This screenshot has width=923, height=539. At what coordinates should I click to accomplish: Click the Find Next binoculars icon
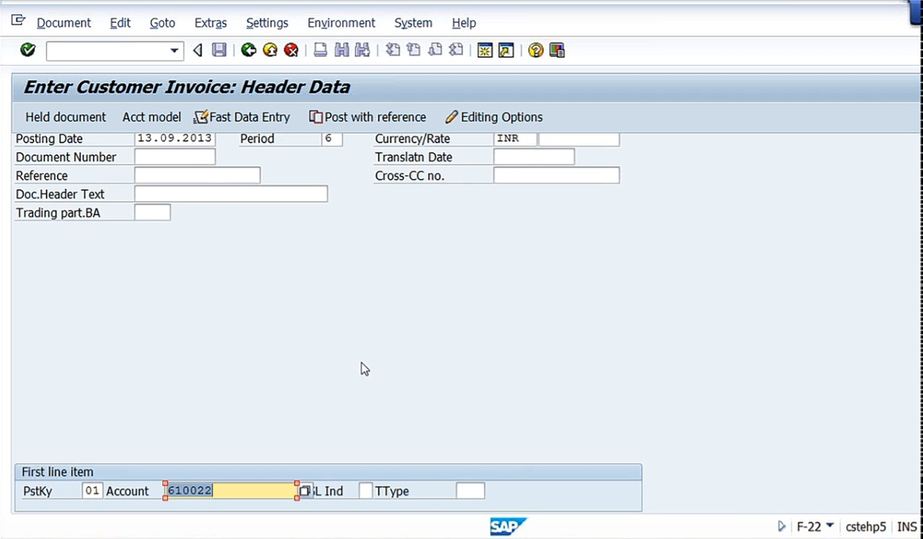coord(363,50)
